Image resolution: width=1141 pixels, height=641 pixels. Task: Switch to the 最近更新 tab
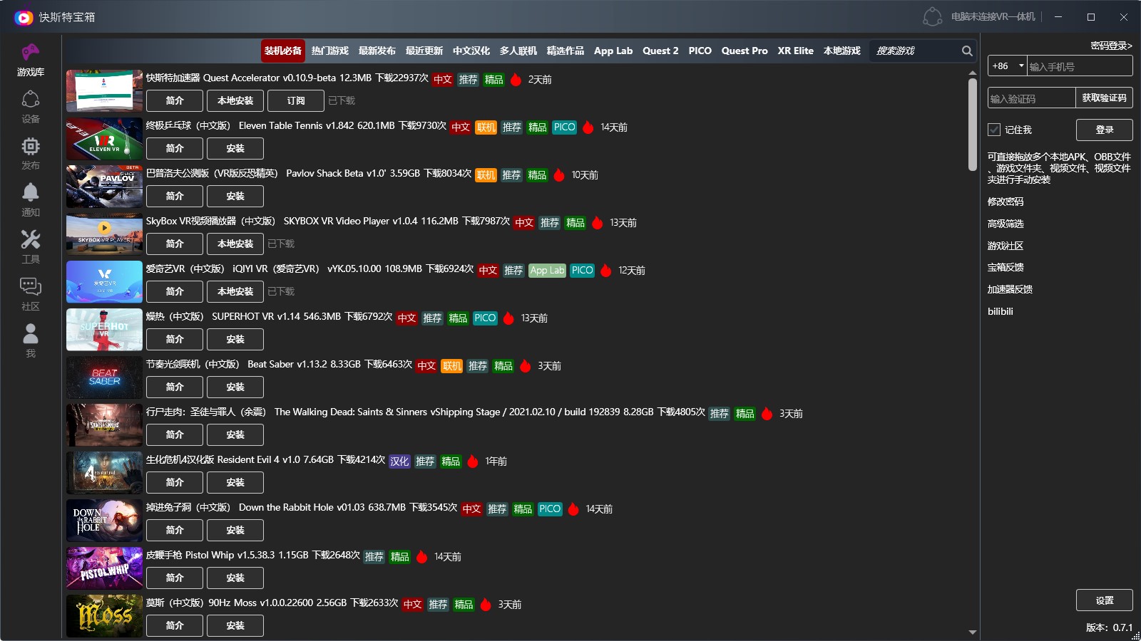coord(424,51)
